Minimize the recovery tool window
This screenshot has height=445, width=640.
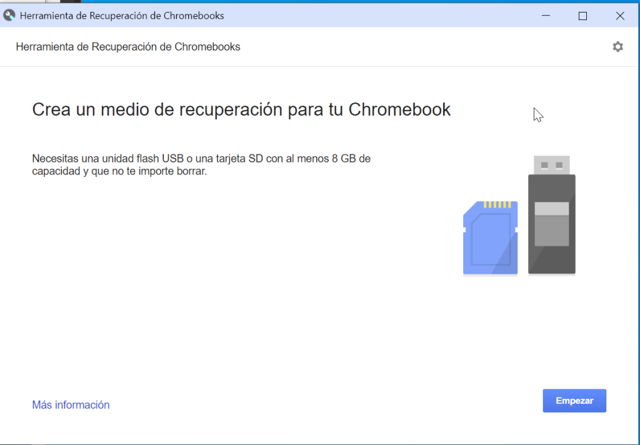point(546,16)
